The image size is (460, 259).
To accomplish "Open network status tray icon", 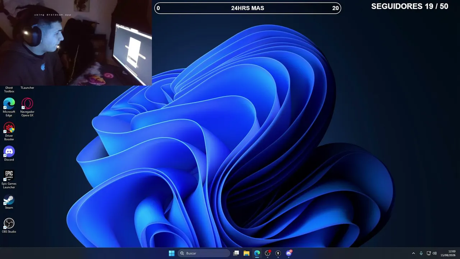I will (x=429, y=253).
